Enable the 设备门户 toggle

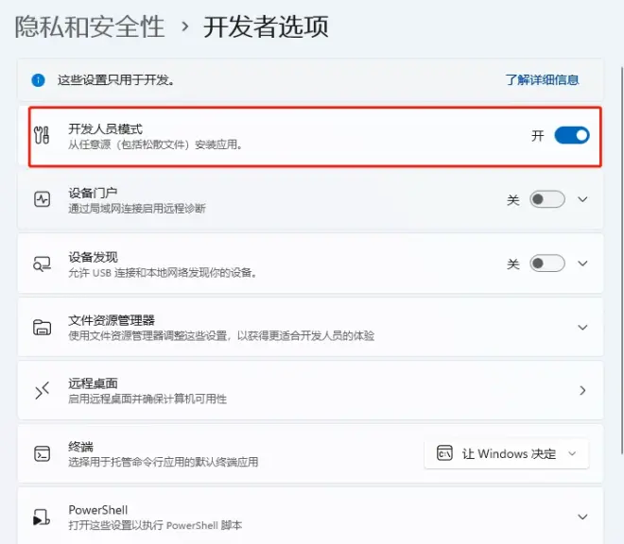(x=547, y=199)
